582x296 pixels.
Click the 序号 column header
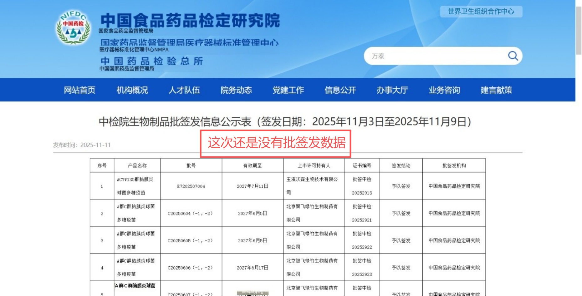[x=102, y=165]
